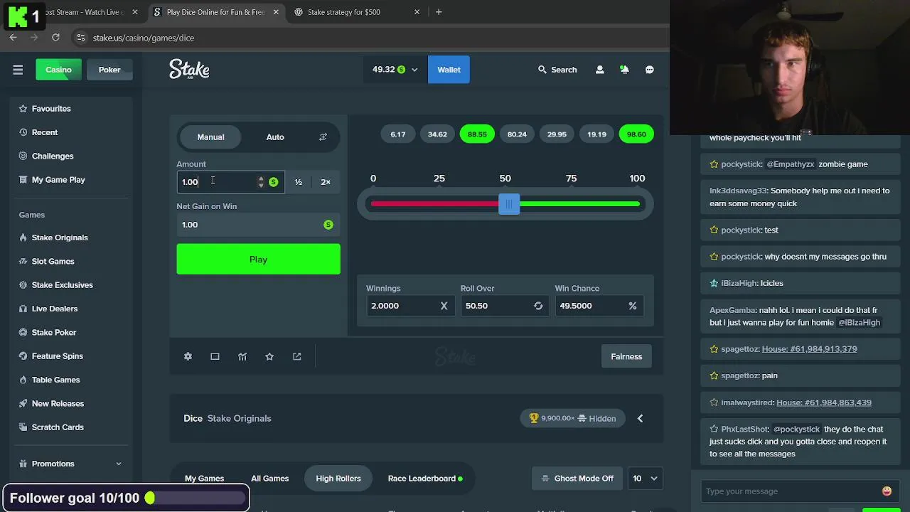
Task: Double the bet amount with 2×
Action: (326, 182)
